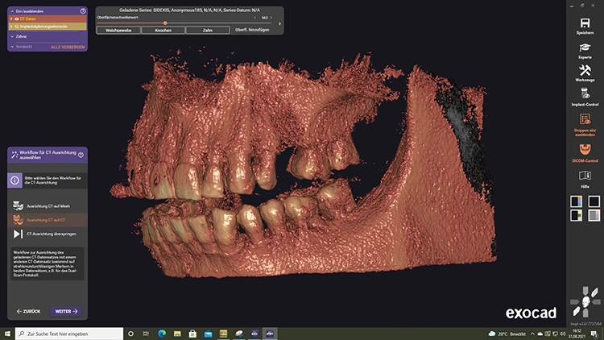Open the Hilfe help icon
This screenshot has width=604, height=340.
[x=585, y=176]
